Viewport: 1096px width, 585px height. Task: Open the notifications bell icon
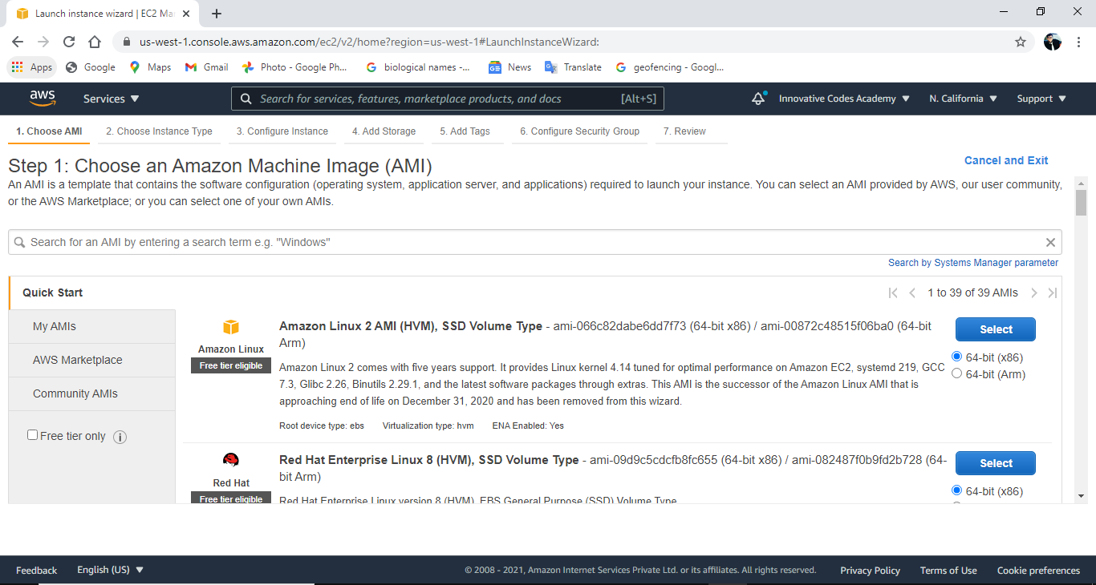pyautogui.click(x=757, y=98)
